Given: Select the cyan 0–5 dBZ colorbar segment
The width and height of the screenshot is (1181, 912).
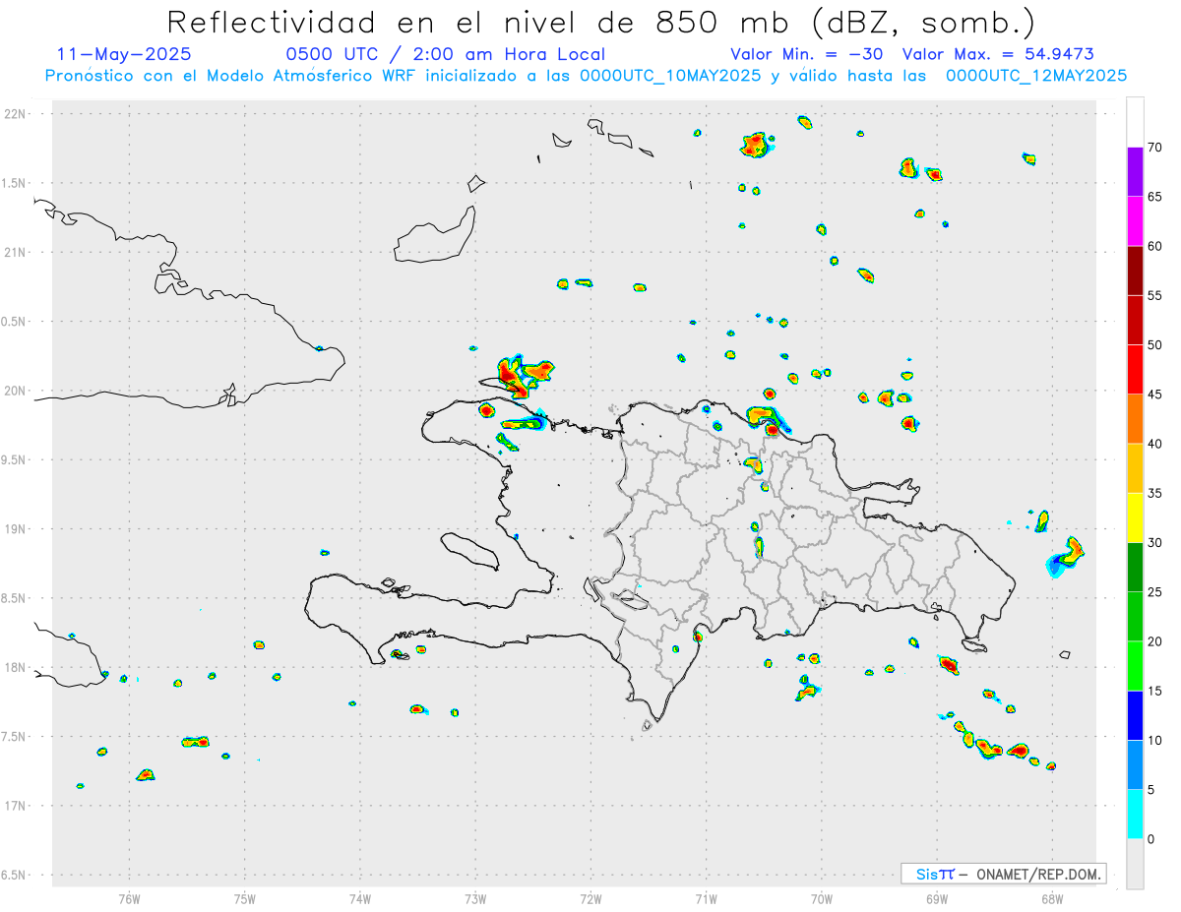Looking at the screenshot, I should click(x=1136, y=815).
